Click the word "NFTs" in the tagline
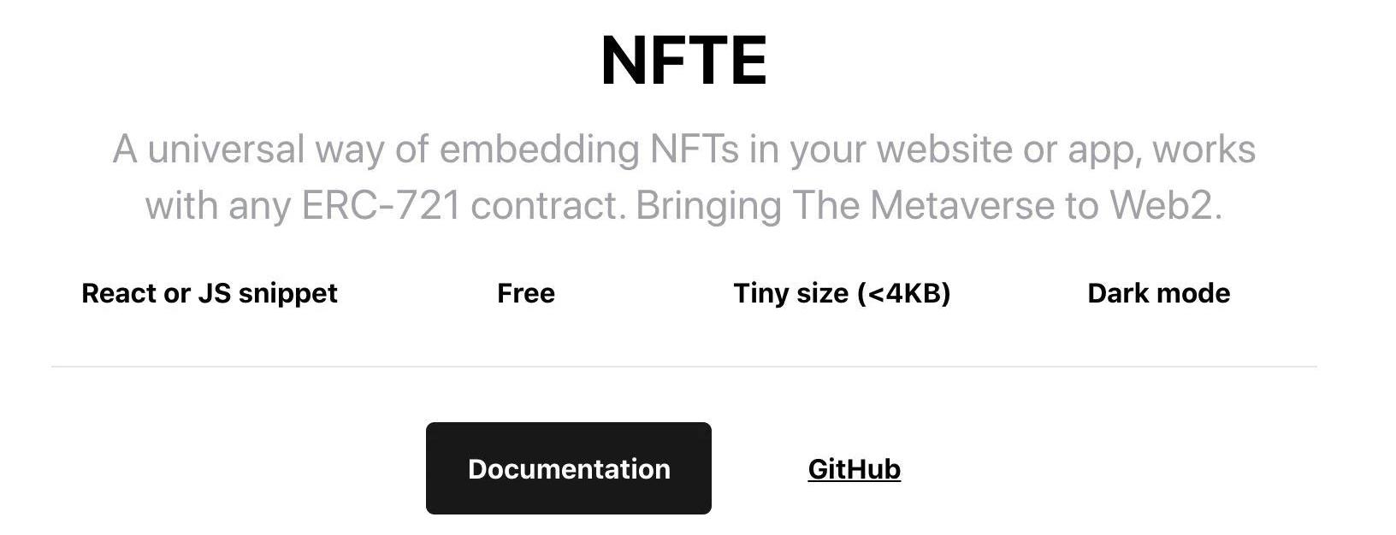This screenshot has height=535, width=1396. coord(694,150)
